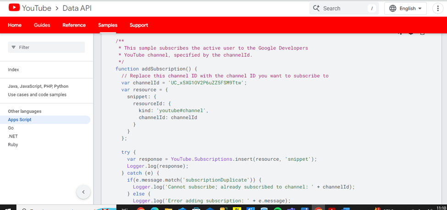Click the YouTube breadcrumb text
Image resolution: width=447 pixels, height=210 pixels.
point(37,8)
